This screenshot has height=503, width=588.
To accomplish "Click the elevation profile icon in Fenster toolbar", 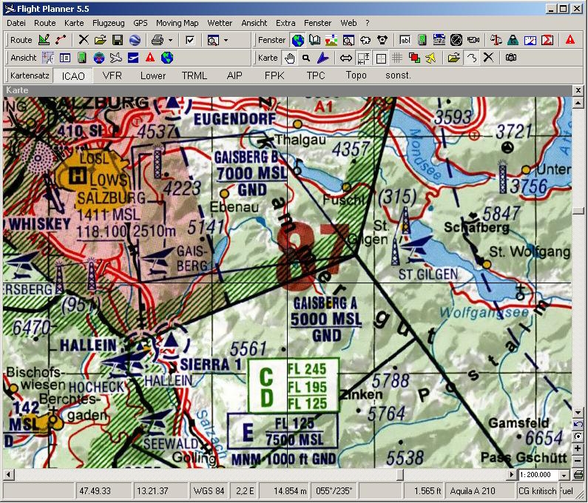I will point(331,40).
